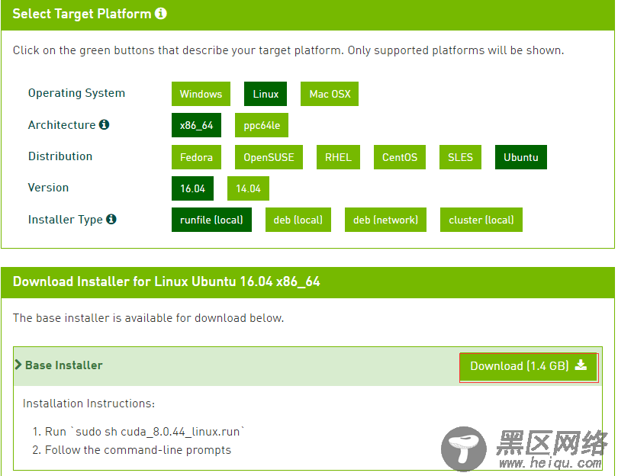The image size is (618, 476).
Task: Choose the x86_64 architecture
Action: [x=196, y=125]
